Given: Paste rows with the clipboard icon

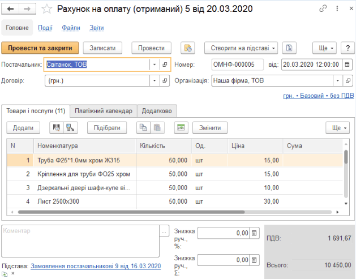Looking at the screenshot, I should tap(157, 127).
